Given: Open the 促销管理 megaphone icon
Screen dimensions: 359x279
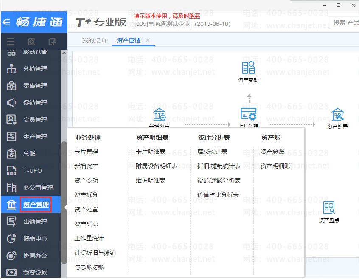Looking at the screenshot, I should coord(11,103).
